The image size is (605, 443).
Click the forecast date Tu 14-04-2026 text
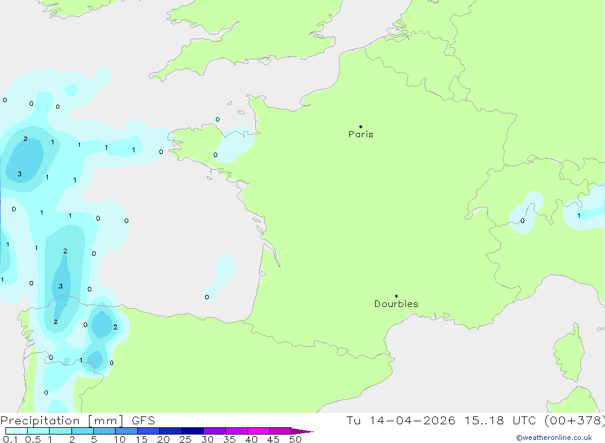coord(401,420)
